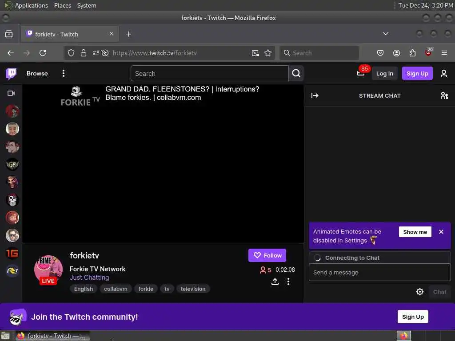Click the second sidebar channel avatar with glasses-free face
Screen dimensions: 455x341
point(12,129)
